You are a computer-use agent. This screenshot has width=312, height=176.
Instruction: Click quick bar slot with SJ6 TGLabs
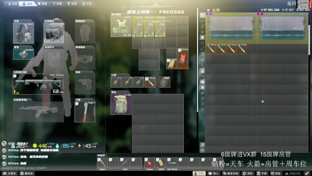tap(172, 163)
